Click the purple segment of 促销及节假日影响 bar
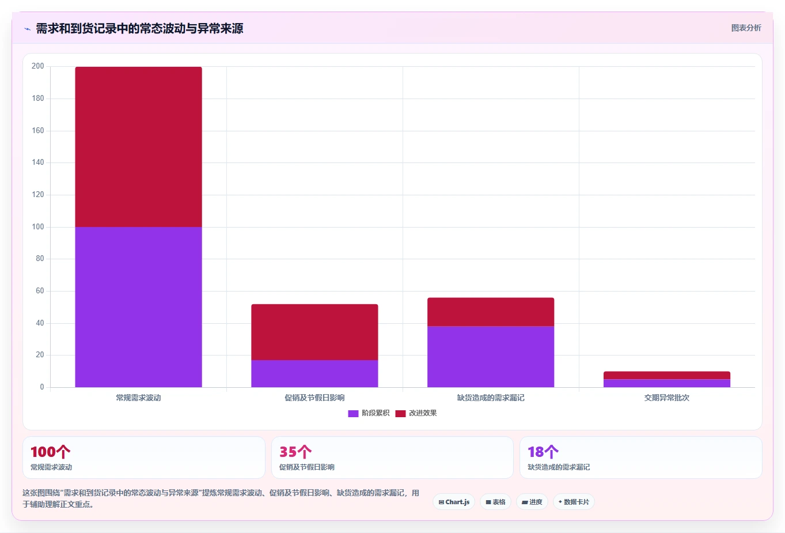 click(x=314, y=373)
